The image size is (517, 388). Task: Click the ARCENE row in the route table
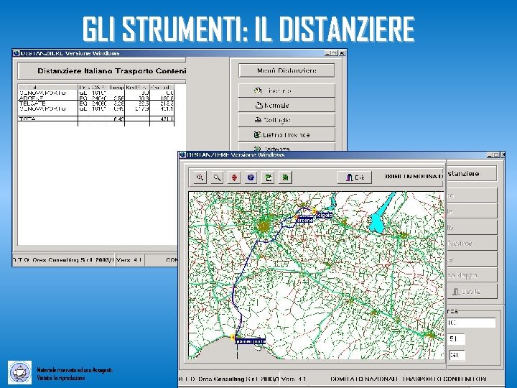[x=96, y=98]
